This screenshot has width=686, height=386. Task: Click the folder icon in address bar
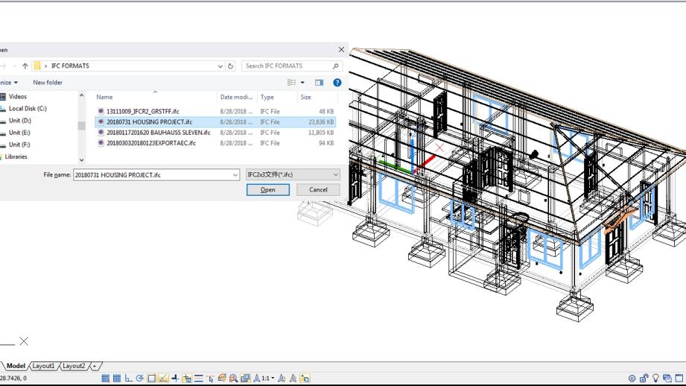pyautogui.click(x=37, y=66)
